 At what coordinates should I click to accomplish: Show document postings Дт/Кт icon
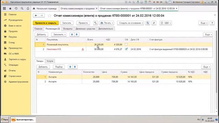(x=95, y=23)
